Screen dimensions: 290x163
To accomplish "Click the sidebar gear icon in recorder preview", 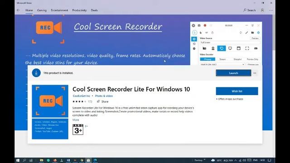I will [x=194, y=48].
